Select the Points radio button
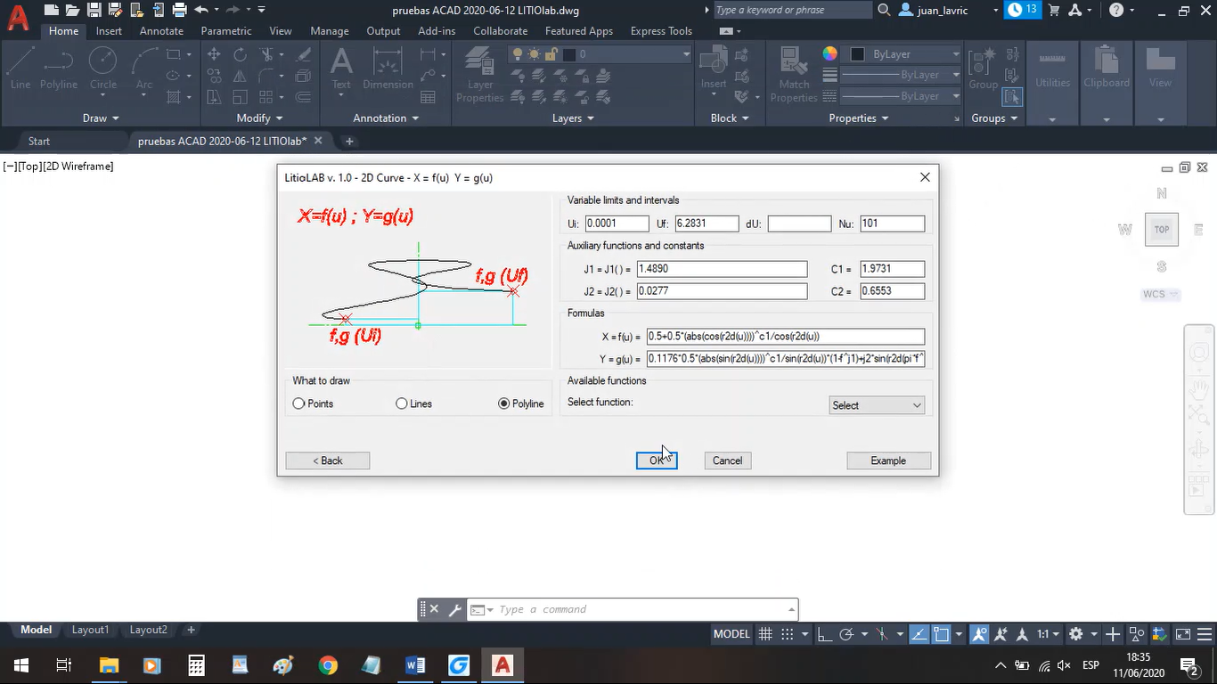Screen dimensions: 1217x684 click(299, 403)
